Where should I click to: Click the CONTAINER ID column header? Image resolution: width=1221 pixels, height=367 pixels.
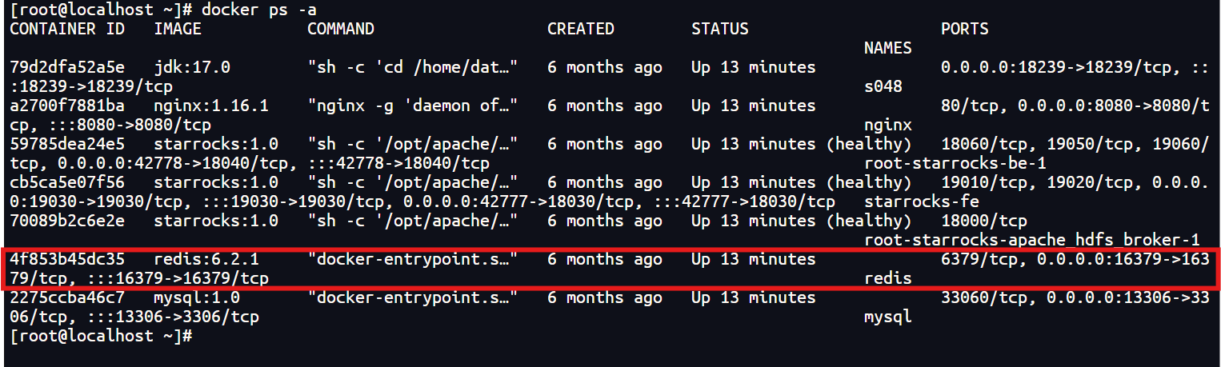[x=67, y=29]
